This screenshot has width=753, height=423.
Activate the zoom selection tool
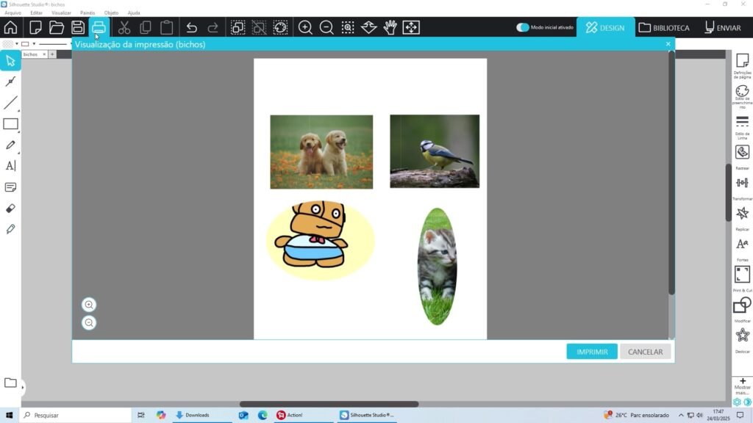pyautogui.click(x=348, y=27)
